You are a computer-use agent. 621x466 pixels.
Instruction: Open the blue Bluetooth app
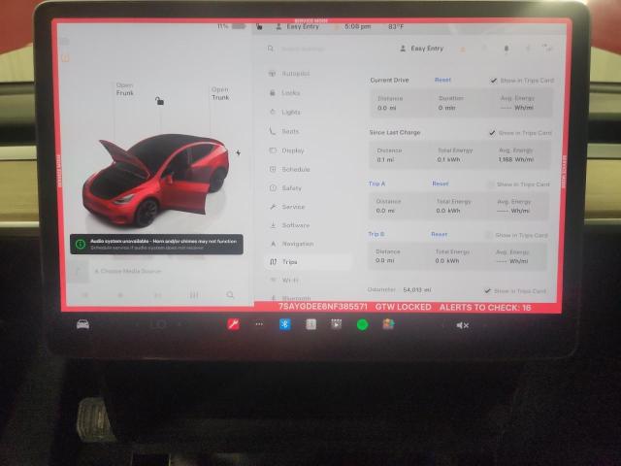(284, 324)
